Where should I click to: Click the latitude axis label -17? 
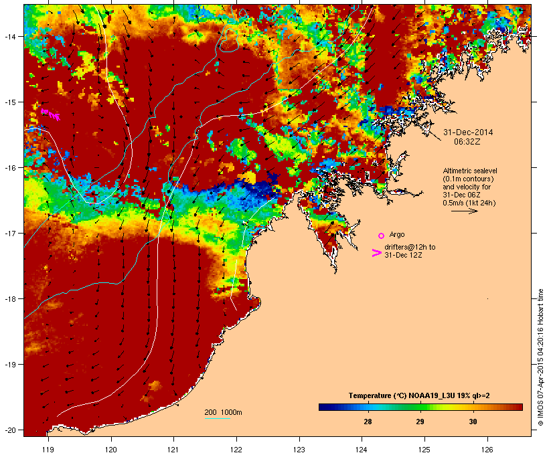click(9, 233)
